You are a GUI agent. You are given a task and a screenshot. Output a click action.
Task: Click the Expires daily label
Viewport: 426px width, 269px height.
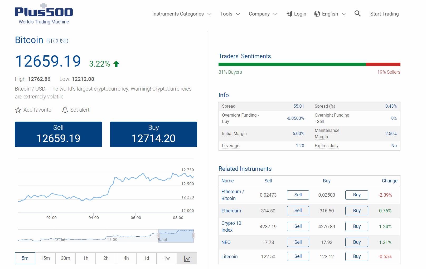coord(327,146)
